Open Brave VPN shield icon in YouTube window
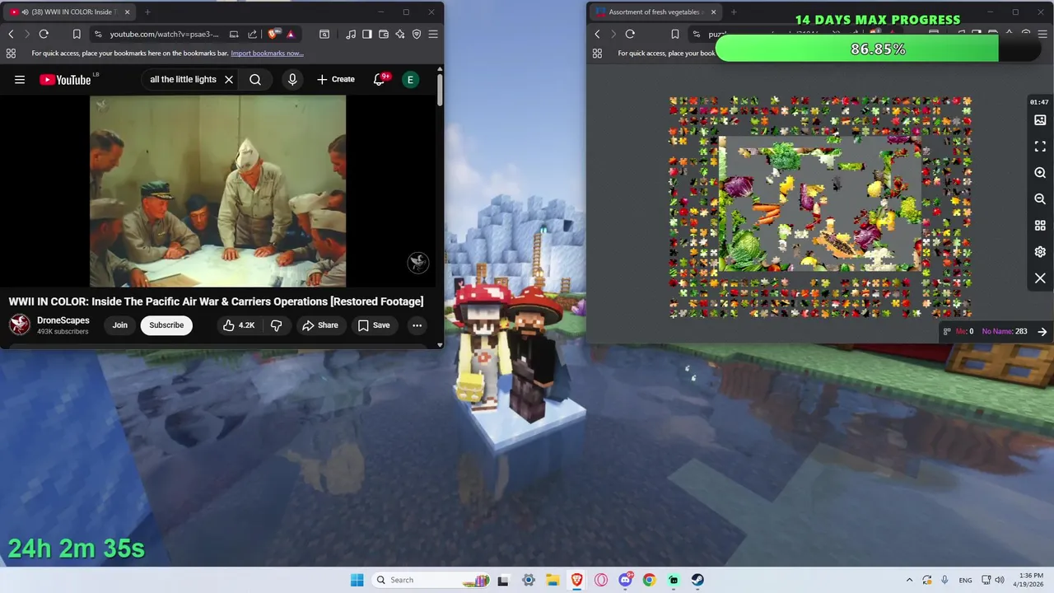The height and width of the screenshot is (593, 1054). point(417,34)
